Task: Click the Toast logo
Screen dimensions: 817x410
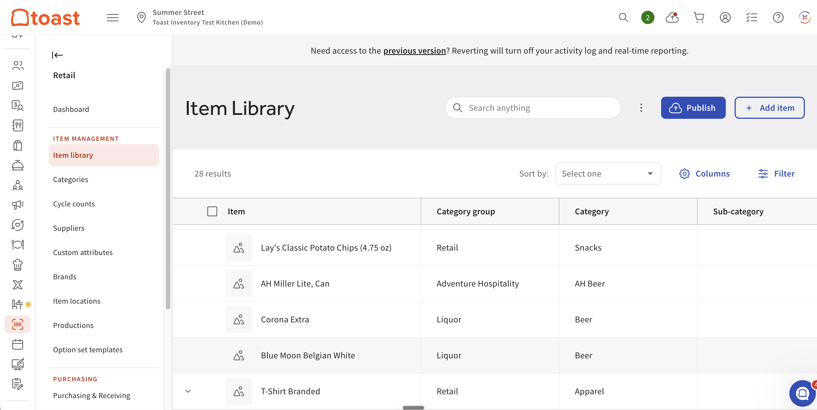Action: [x=45, y=17]
